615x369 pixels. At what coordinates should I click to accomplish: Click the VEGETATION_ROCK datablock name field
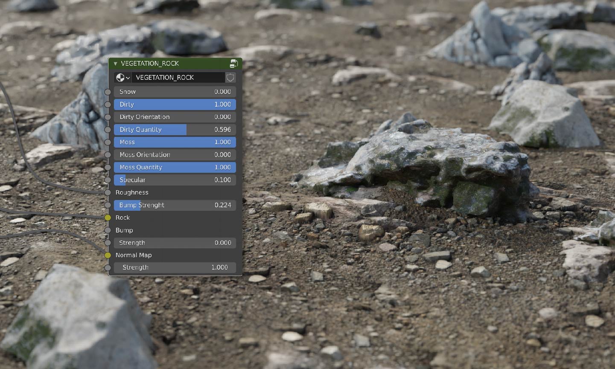pos(178,78)
